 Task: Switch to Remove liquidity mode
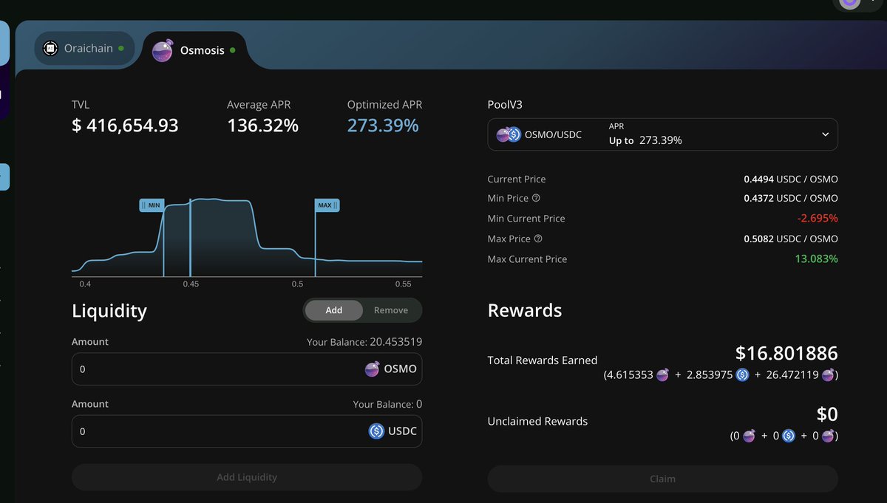(391, 310)
